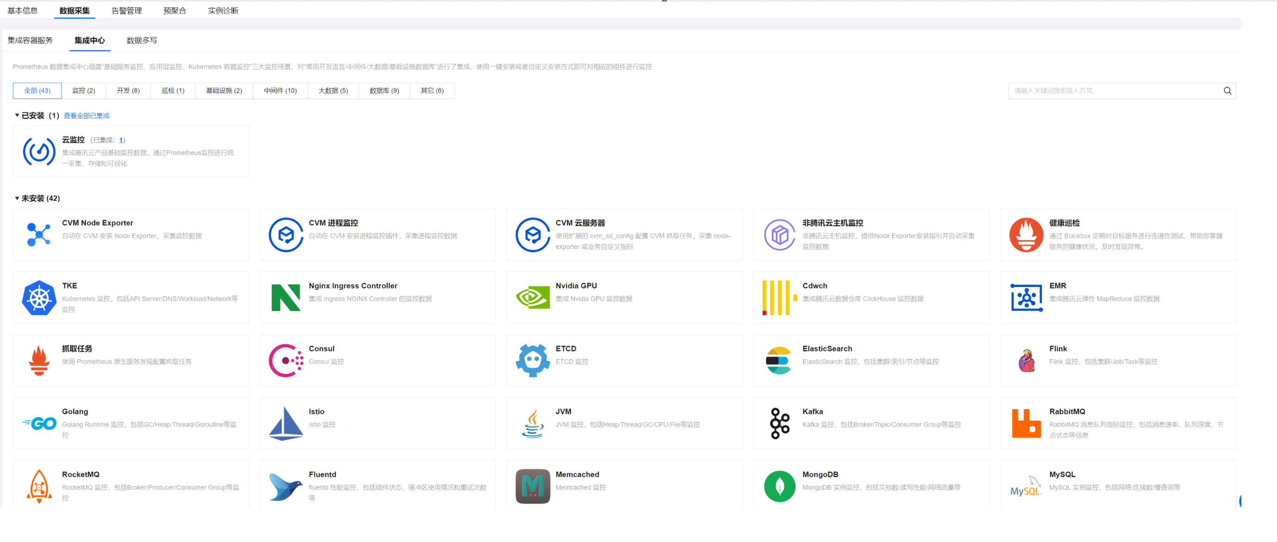Click the 云监控 integrated count link
1277x542 pixels.
point(120,140)
